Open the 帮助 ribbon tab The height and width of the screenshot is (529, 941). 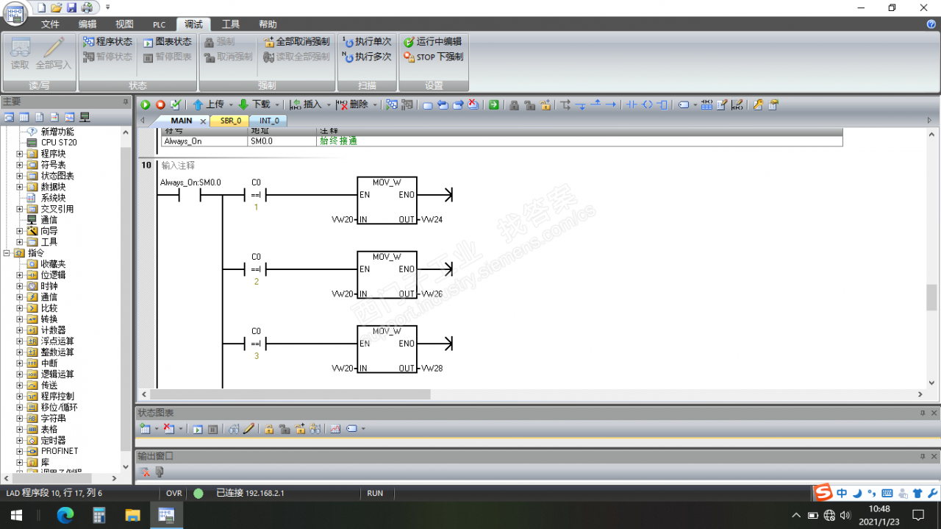pyautogui.click(x=268, y=24)
